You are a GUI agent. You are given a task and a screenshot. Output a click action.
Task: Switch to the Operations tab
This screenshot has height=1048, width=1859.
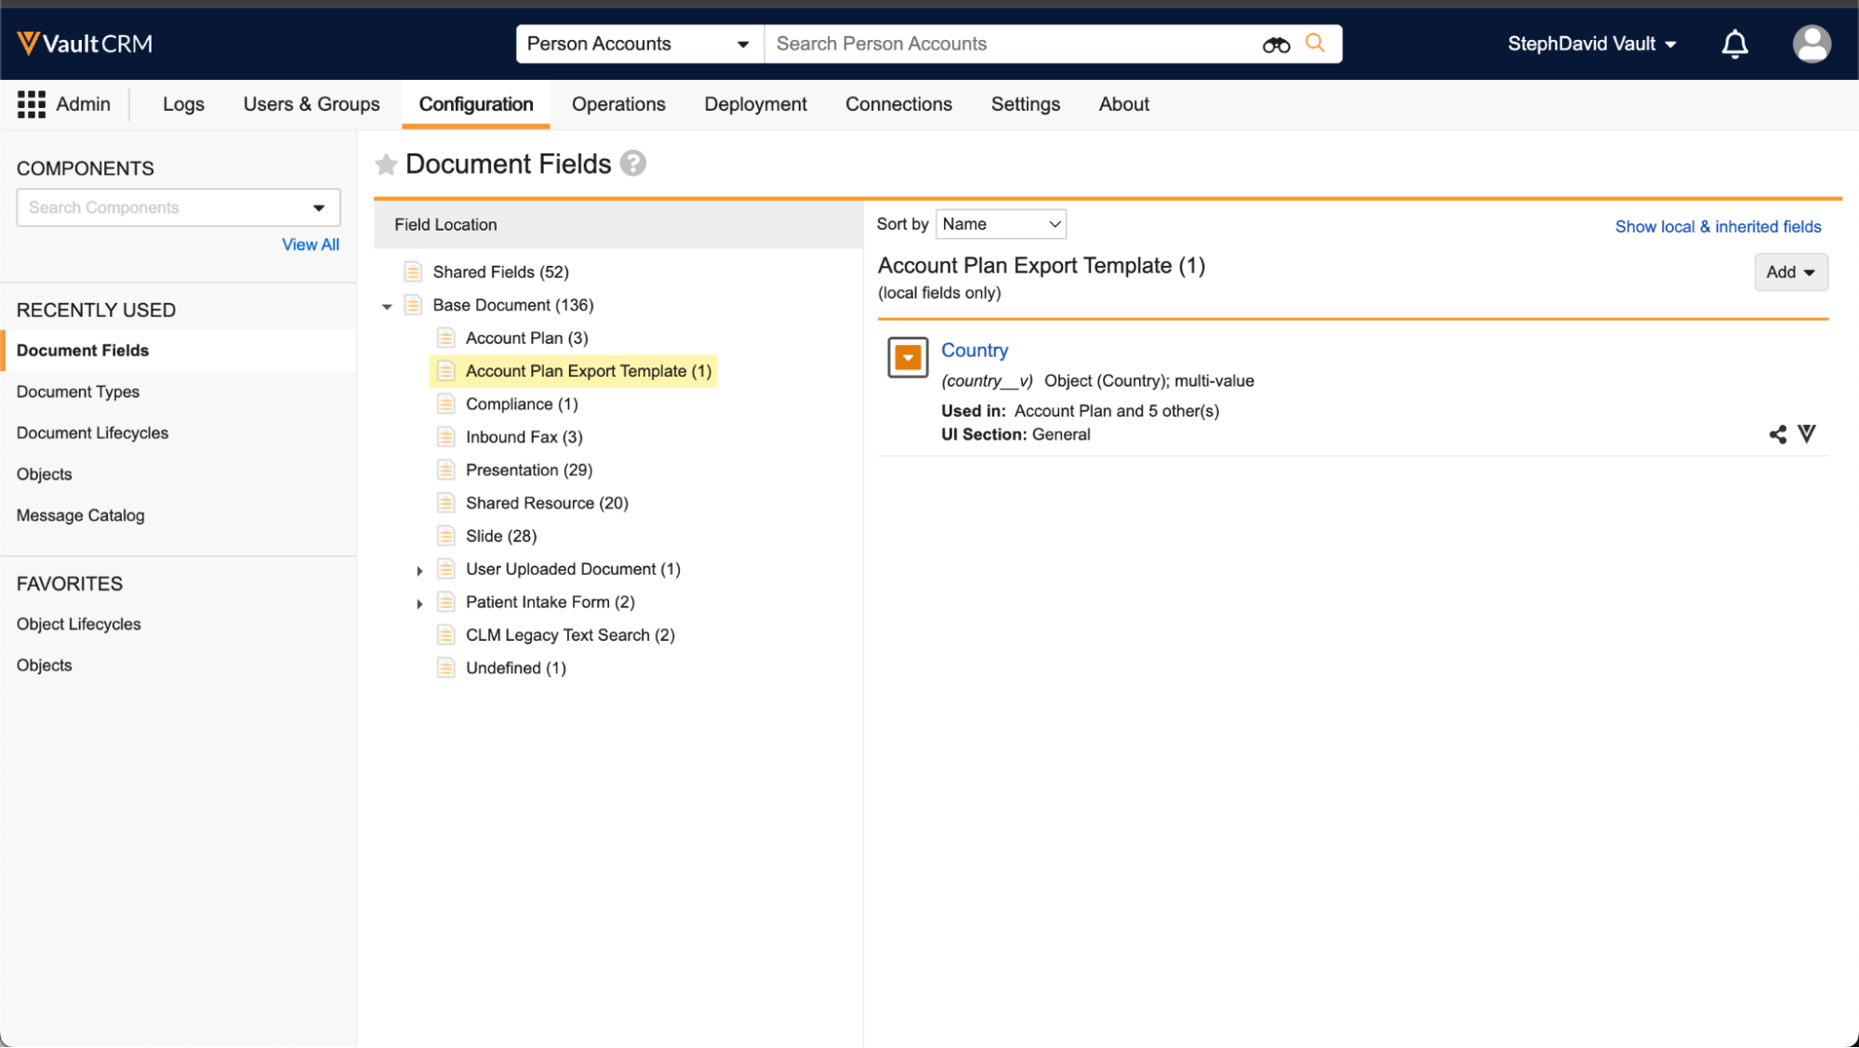[618, 104]
